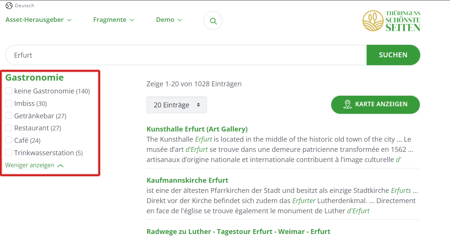Open the 20 Einträge per-page dropdown
This screenshot has width=450, height=237.
(x=177, y=105)
